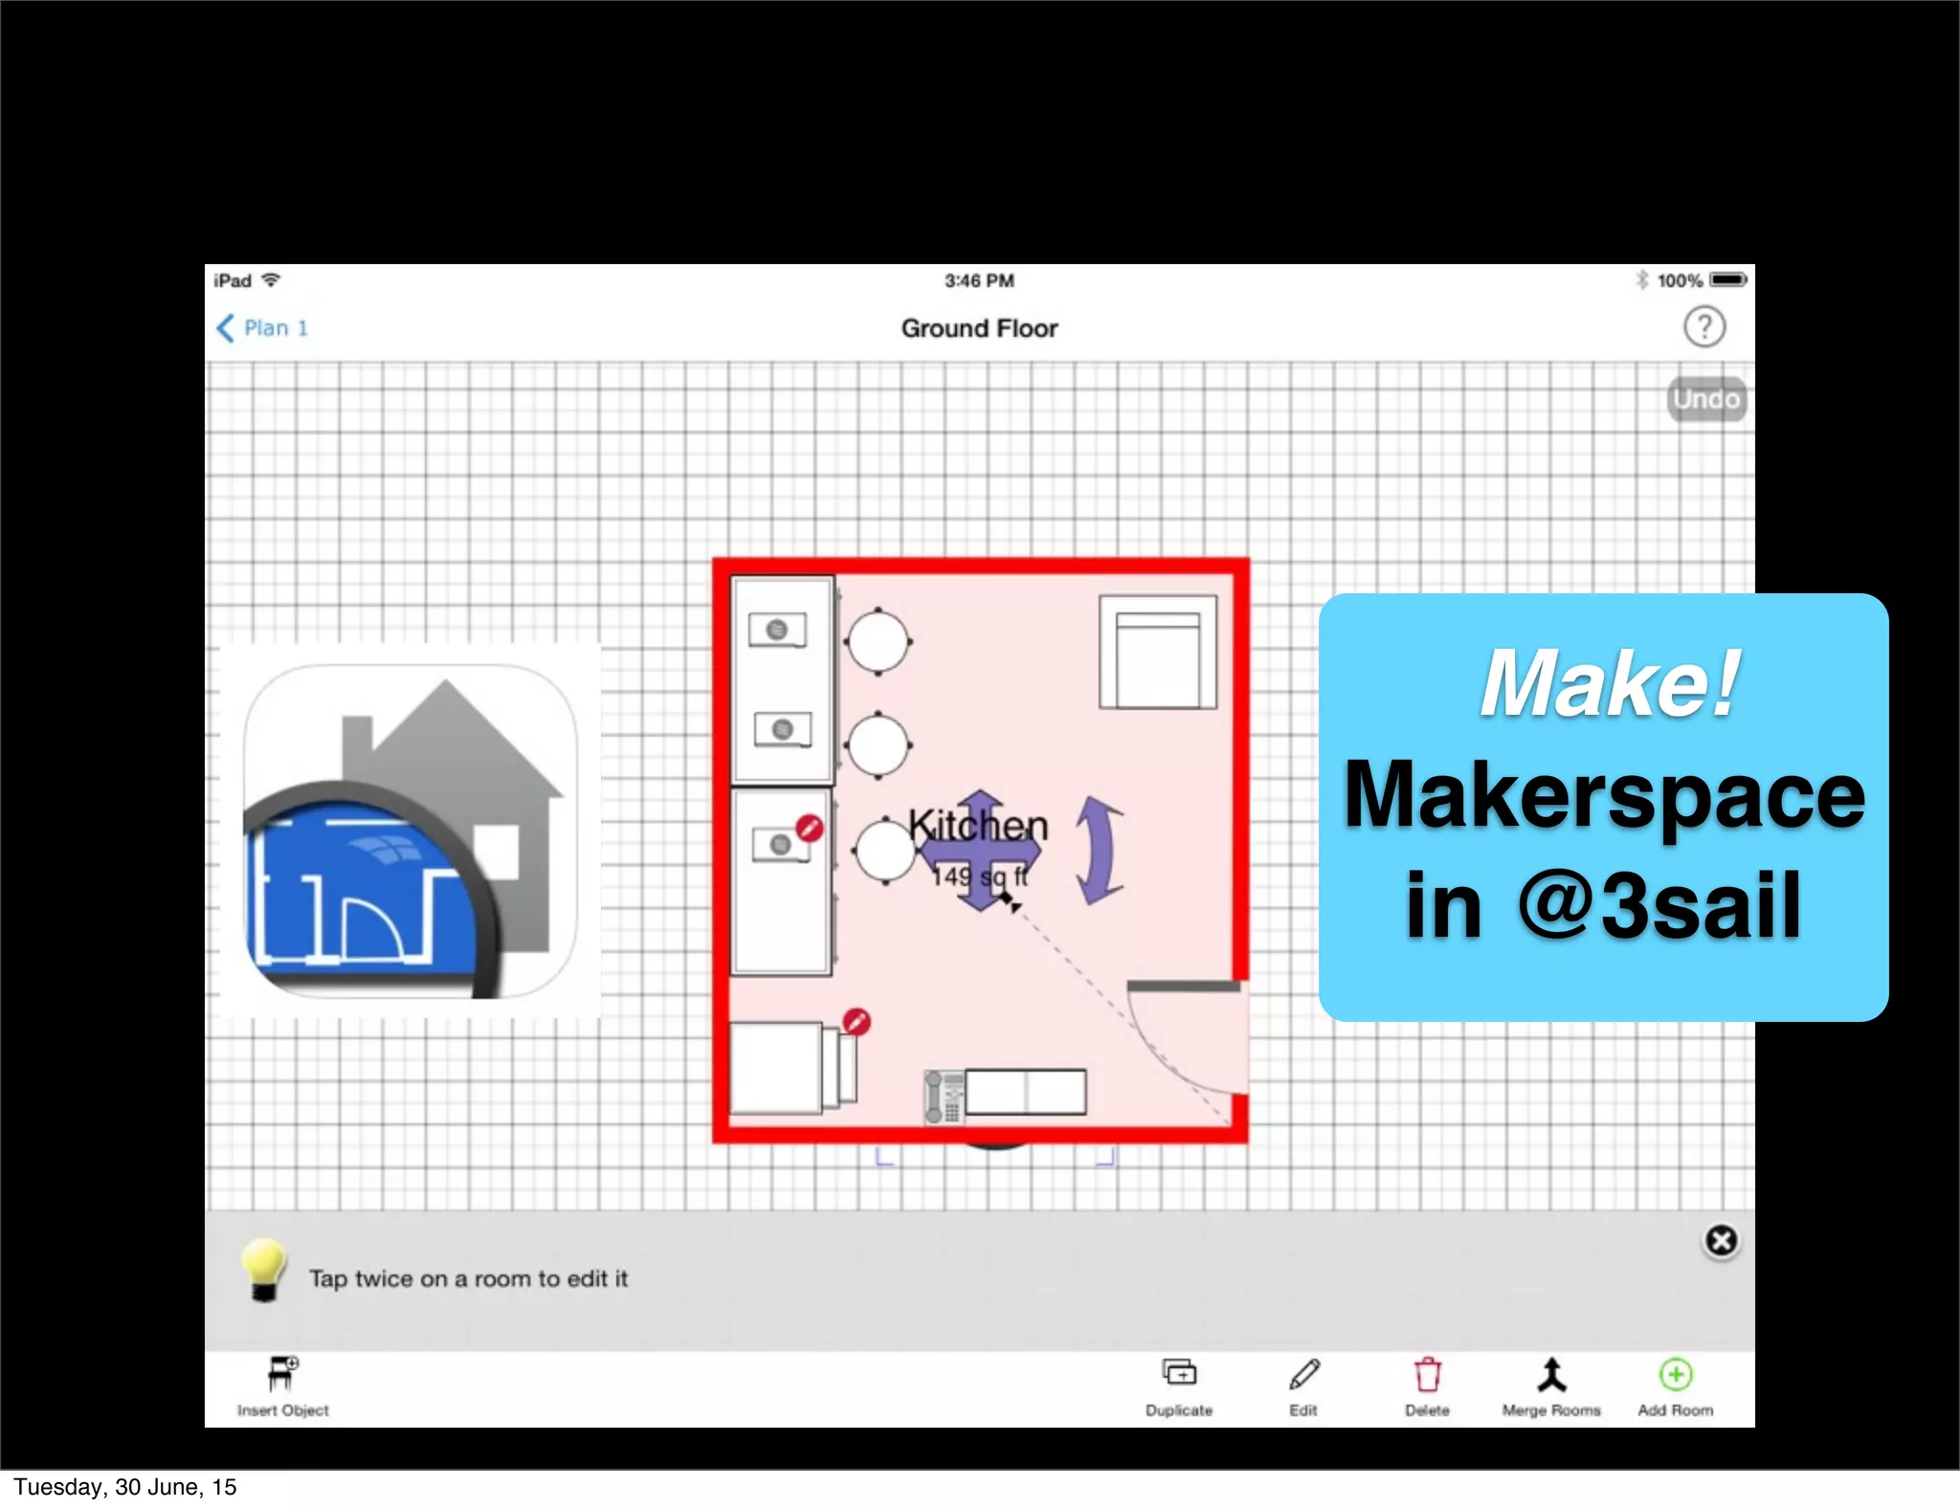Select the white cabinet beside the telephone
This screenshot has height=1508, width=1960.
[1026, 1092]
